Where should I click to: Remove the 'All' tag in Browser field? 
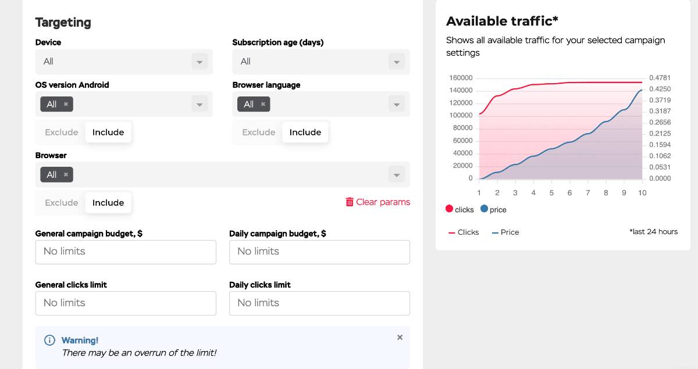66,175
